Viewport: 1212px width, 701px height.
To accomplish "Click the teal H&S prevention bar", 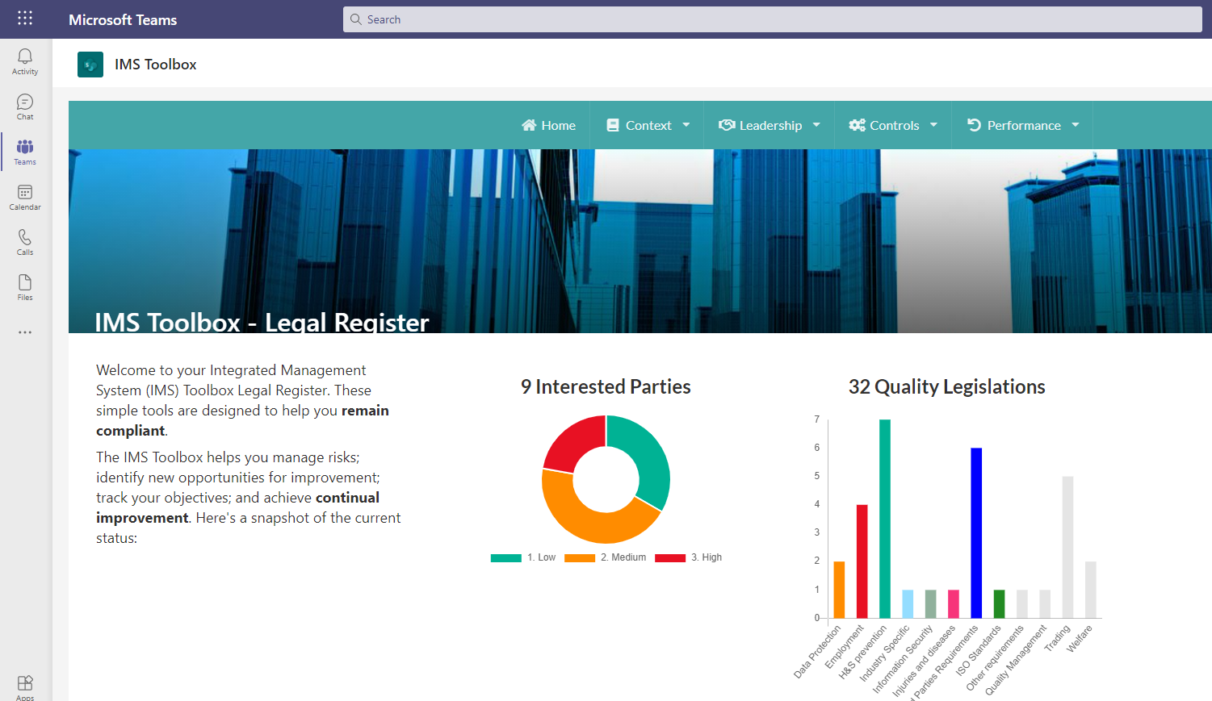I will point(885,519).
